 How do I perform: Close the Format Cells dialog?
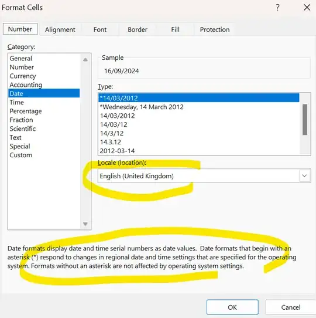point(307,8)
